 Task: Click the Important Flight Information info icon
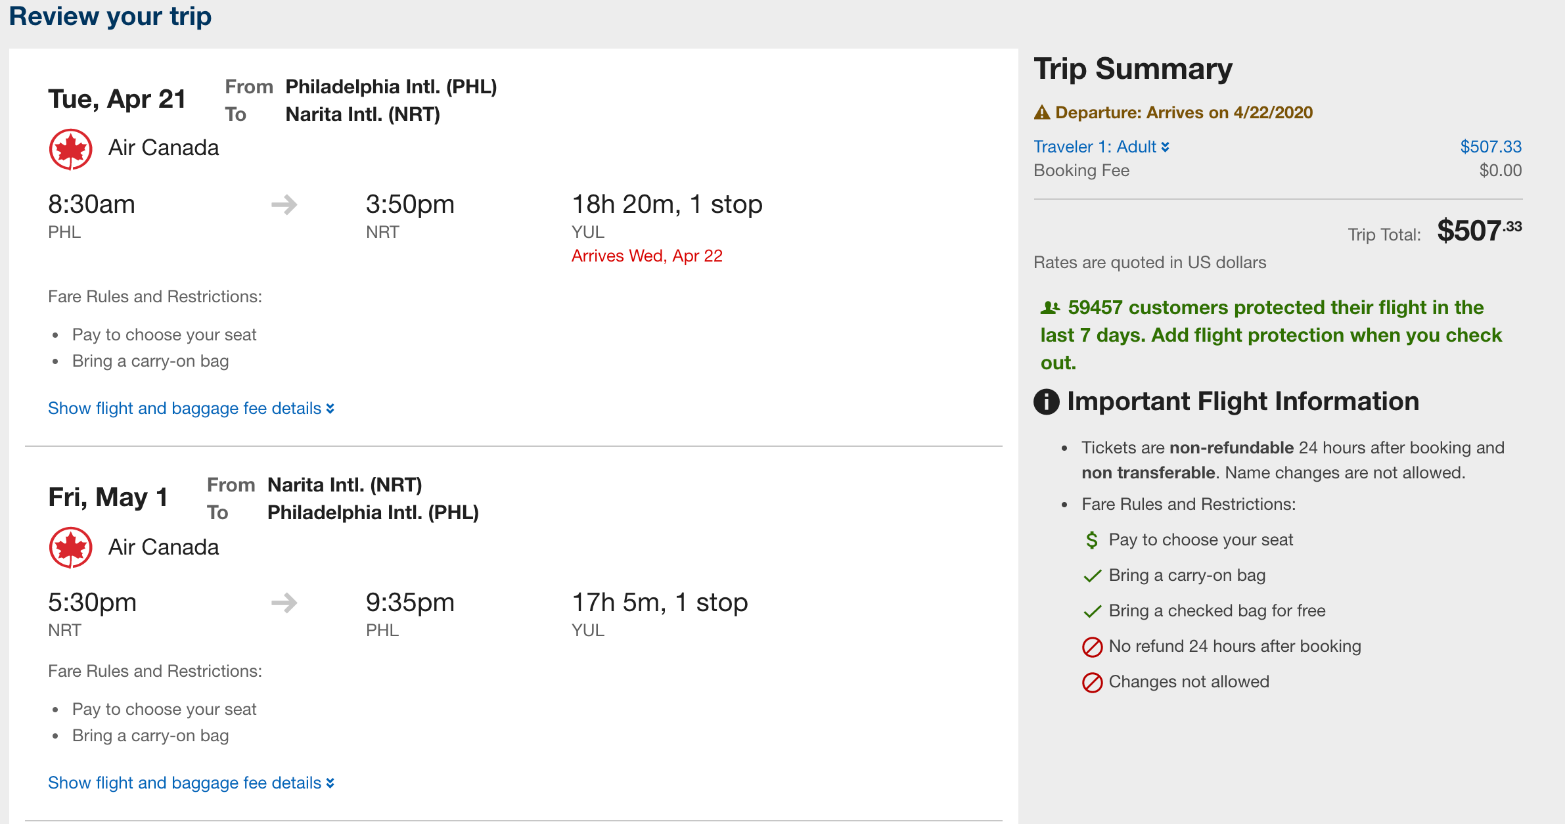(x=1047, y=401)
